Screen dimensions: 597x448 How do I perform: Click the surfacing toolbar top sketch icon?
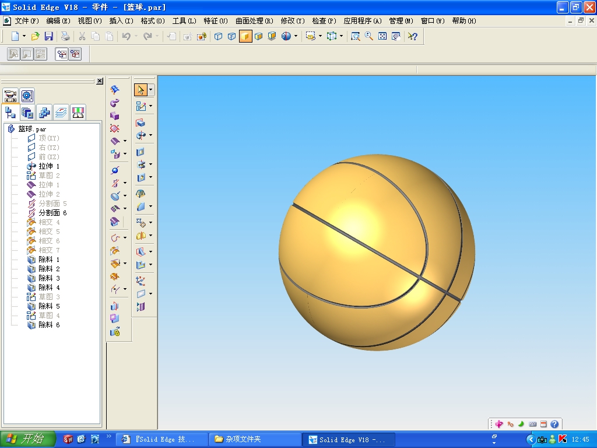click(115, 89)
